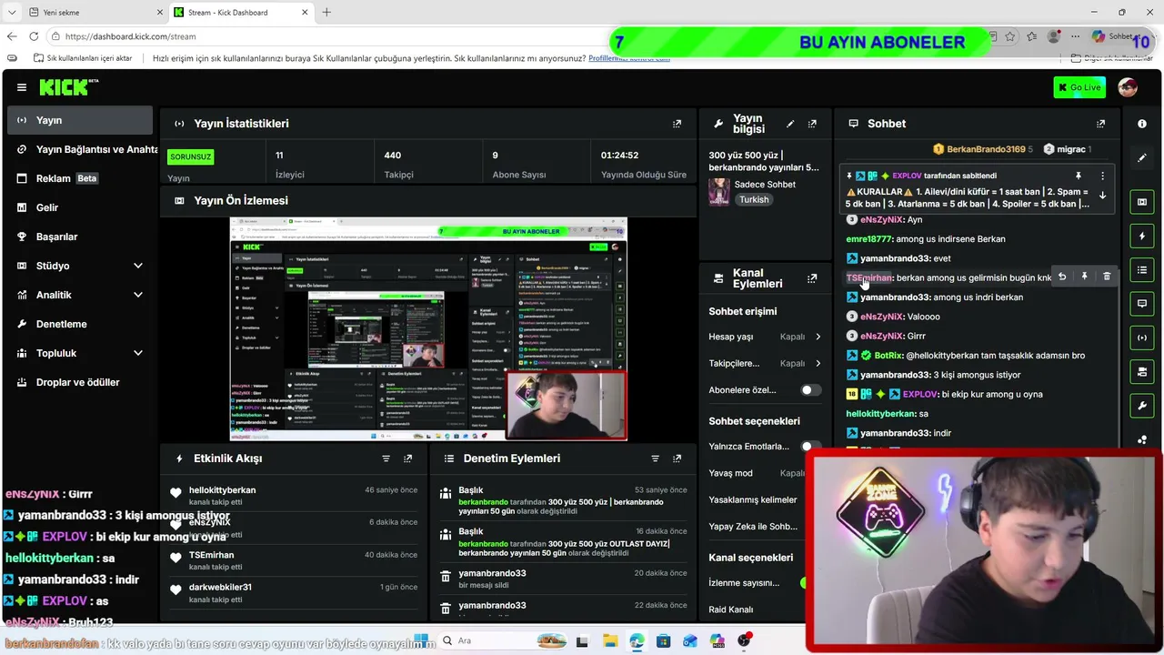The height and width of the screenshot is (655, 1164).
Task: Reply to TSEmirhan's chat message
Action: point(1062,277)
